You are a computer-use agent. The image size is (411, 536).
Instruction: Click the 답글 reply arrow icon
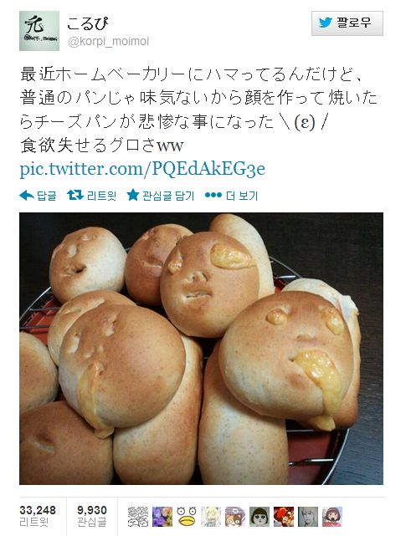pos(27,196)
